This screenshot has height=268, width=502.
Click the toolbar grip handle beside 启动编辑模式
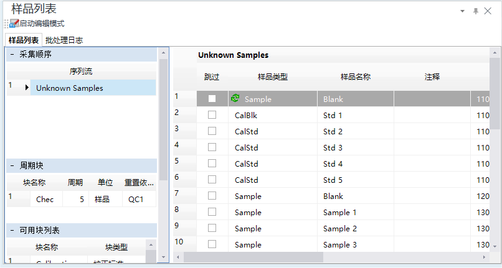pyautogui.click(x=6, y=24)
